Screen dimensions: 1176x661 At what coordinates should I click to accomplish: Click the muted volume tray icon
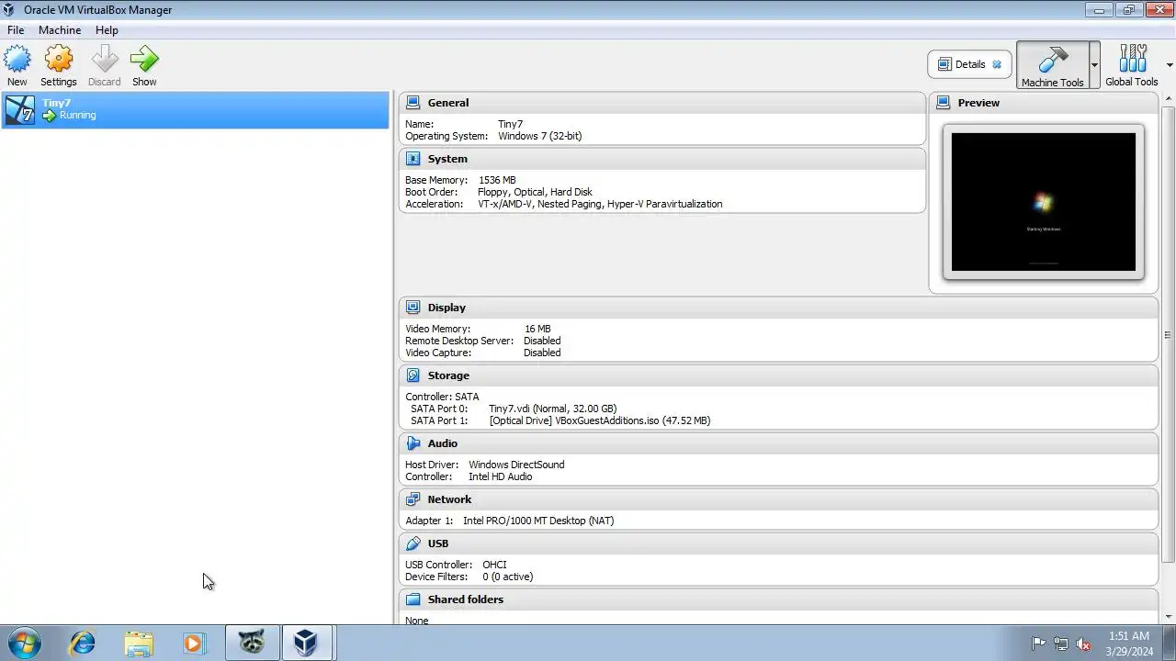pos(1083,644)
